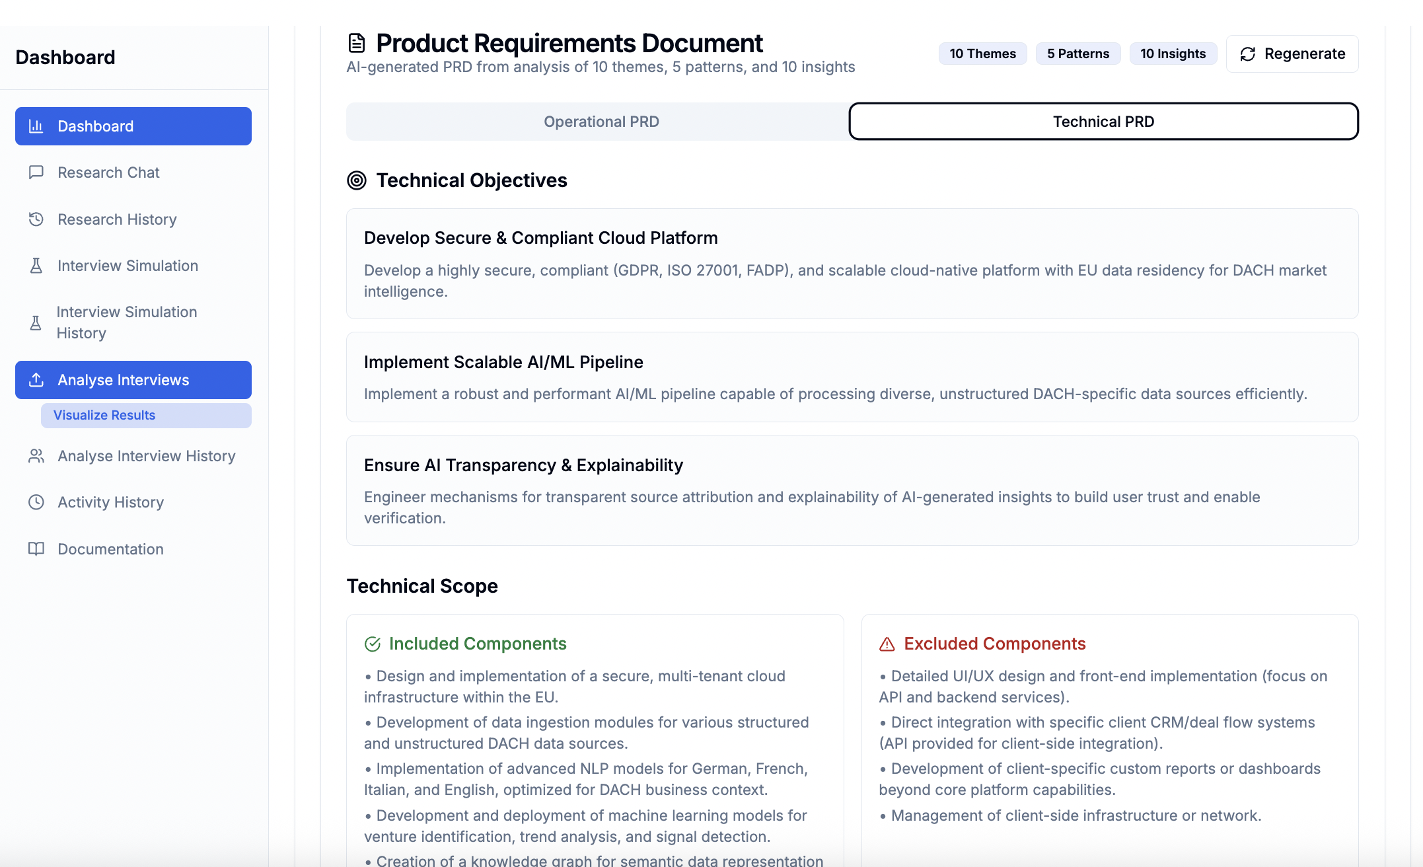The image size is (1423, 867).
Task: Click the Activity History clock icon
Action: (36, 502)
